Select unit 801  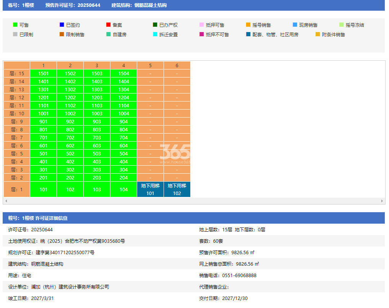(x=44, y=130)
